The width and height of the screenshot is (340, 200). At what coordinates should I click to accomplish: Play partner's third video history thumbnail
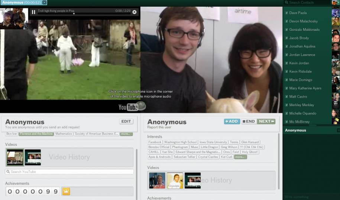coord(192,180)
